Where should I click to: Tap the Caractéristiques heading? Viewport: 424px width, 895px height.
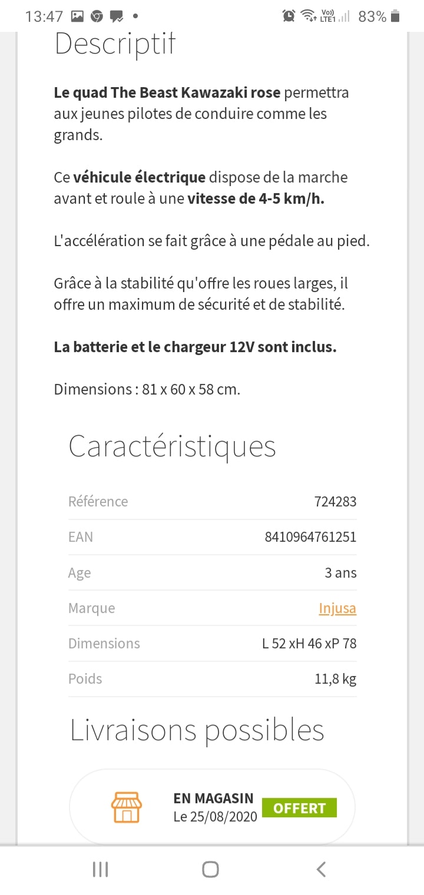172,446
